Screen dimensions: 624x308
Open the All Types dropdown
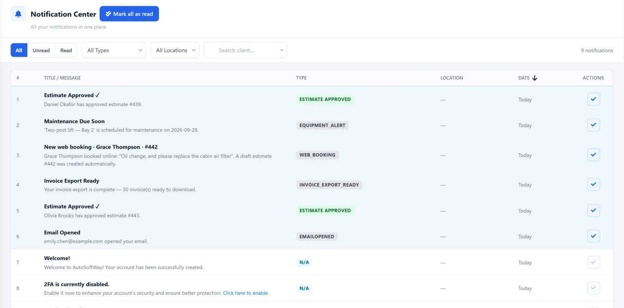click(x=114, y=50)
